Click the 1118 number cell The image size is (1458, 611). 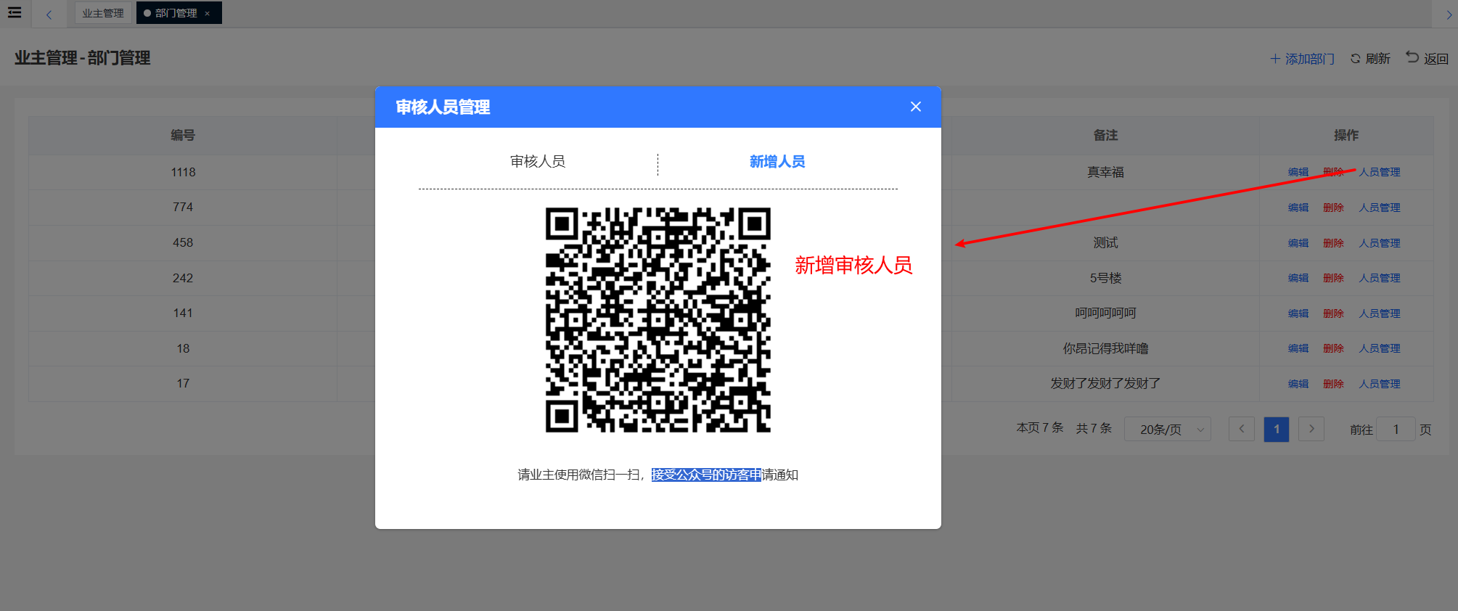[x=183, y=172]
